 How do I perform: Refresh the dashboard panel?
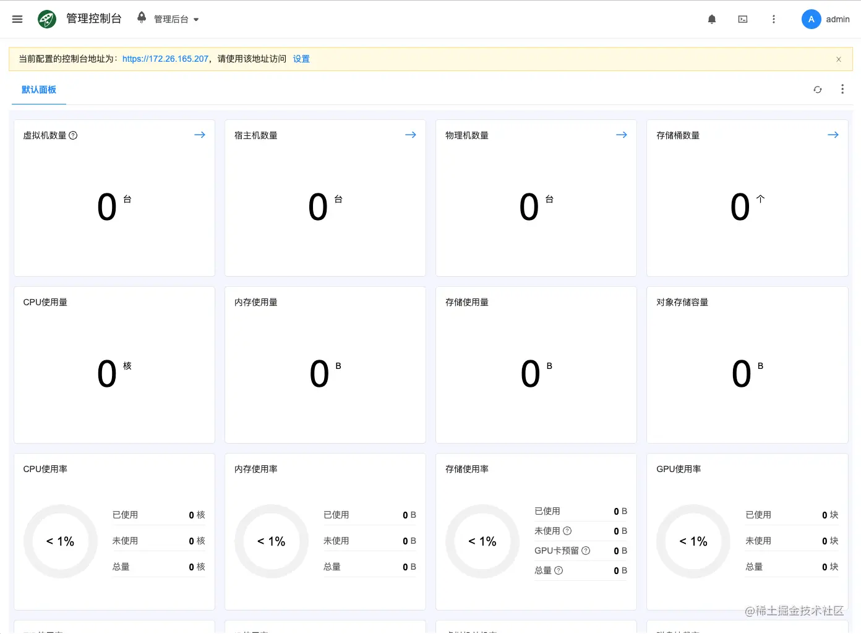pyautogui.click(x=818, y=90)
